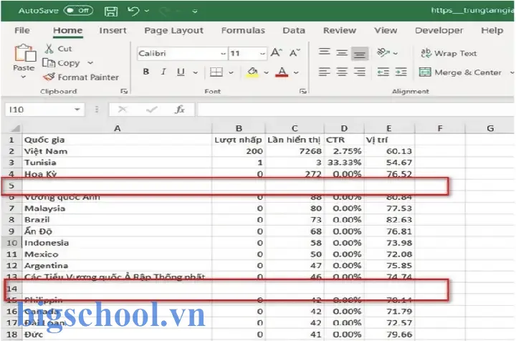Click inside the formula bar field

click(355, 110)
